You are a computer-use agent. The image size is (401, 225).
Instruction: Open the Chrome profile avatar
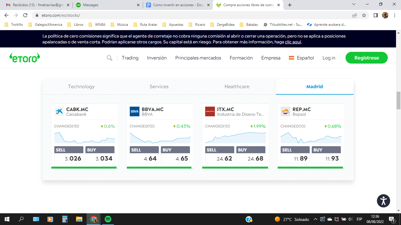pyautogui.click(x=385, y=15)
